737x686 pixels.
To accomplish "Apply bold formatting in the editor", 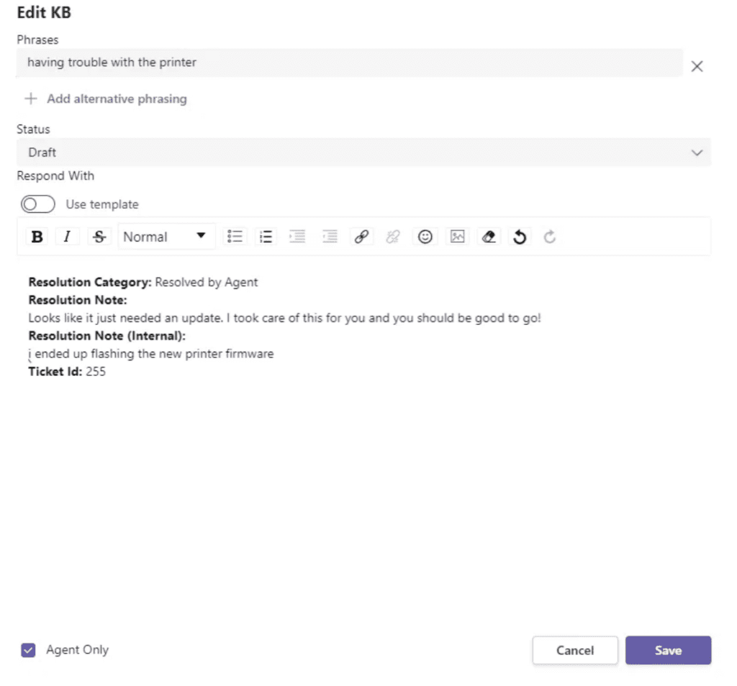I will (37, 237).
